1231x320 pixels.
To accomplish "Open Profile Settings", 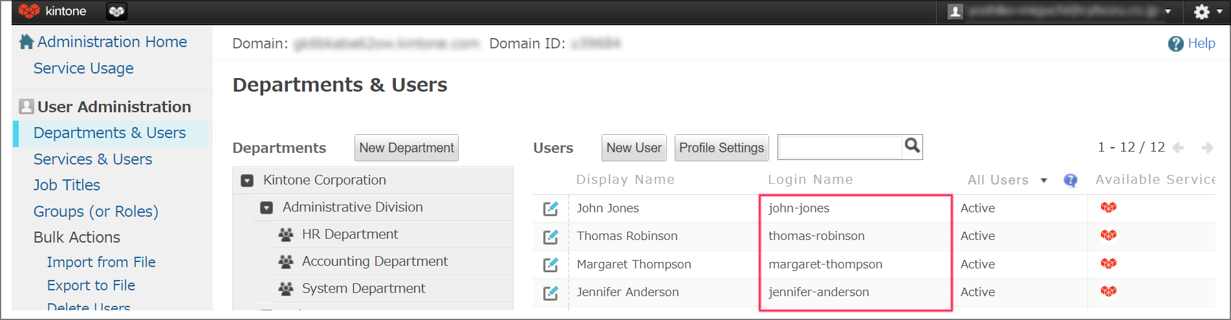I will pyautogui.click(x=721, y=148).
